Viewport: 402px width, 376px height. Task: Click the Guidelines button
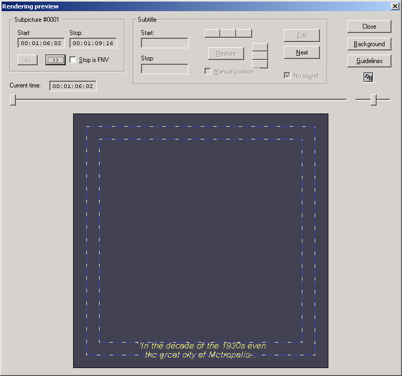point(369,61)
